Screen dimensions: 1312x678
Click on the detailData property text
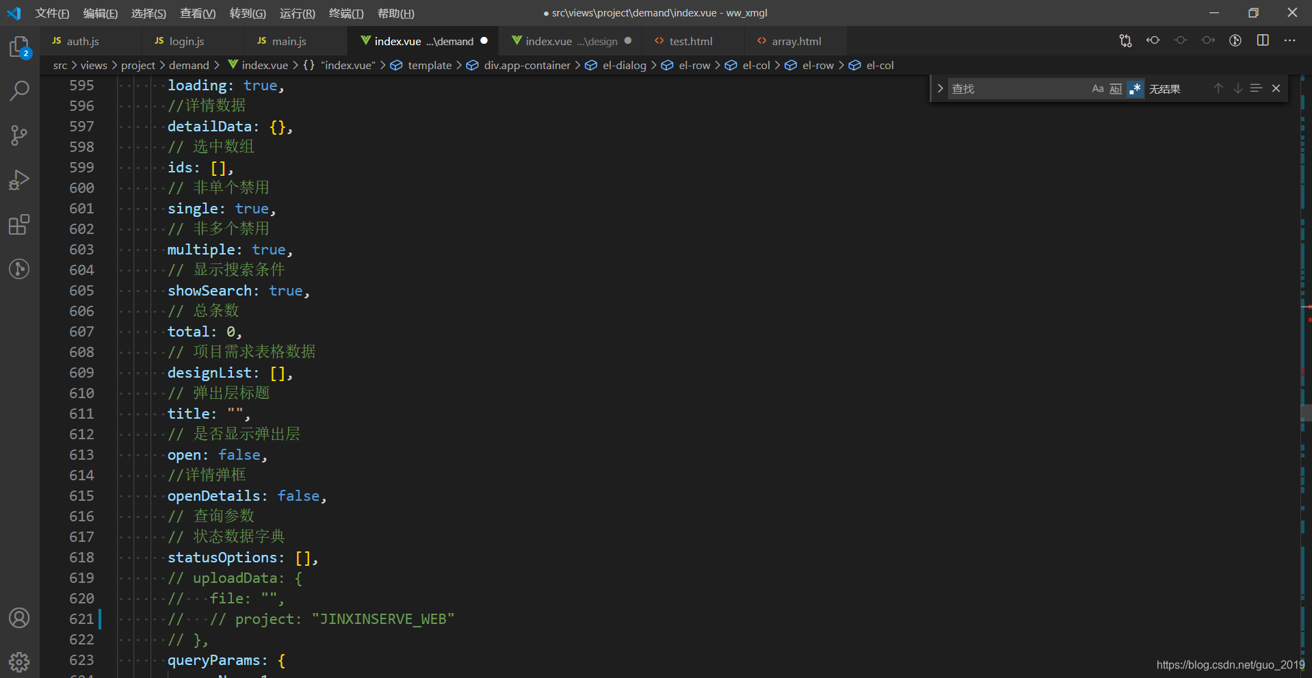point(209,127)
